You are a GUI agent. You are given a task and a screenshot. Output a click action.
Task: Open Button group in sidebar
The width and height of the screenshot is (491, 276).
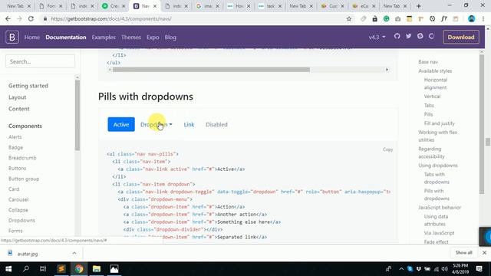(24, 179)
